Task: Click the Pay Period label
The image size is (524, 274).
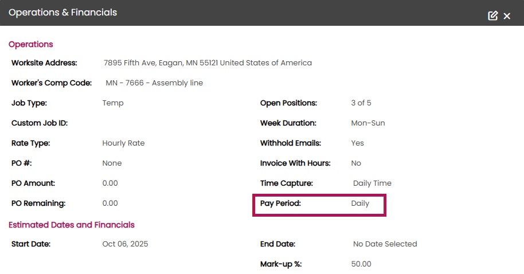Action: (280, 203)
